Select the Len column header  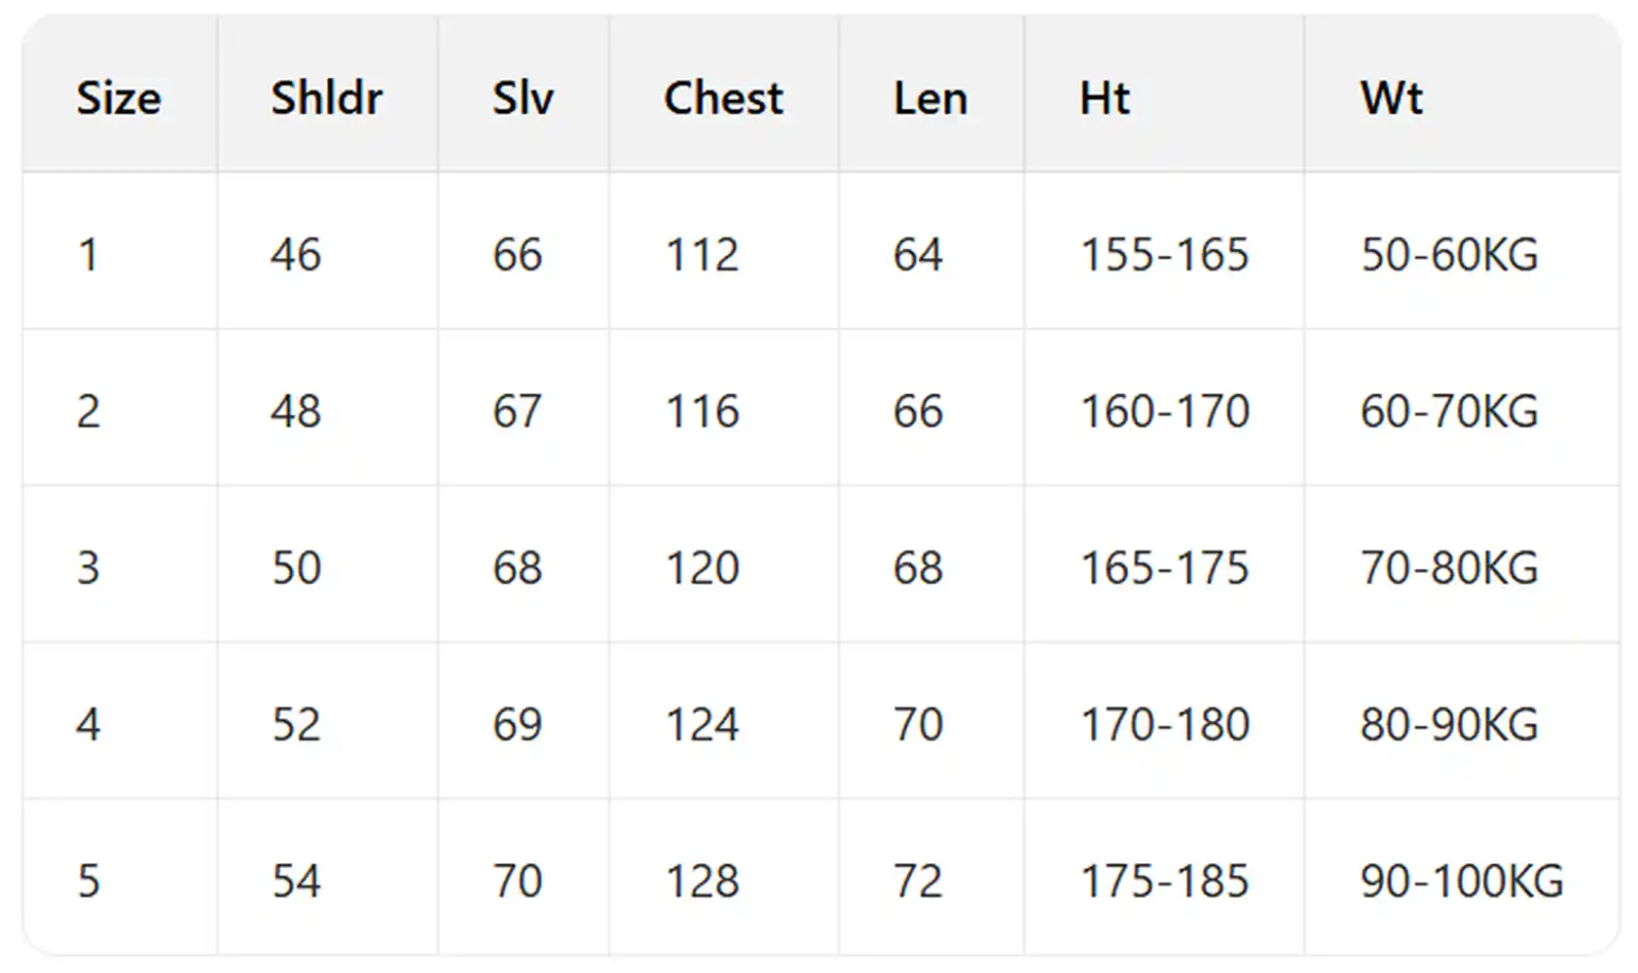(930, 98)
